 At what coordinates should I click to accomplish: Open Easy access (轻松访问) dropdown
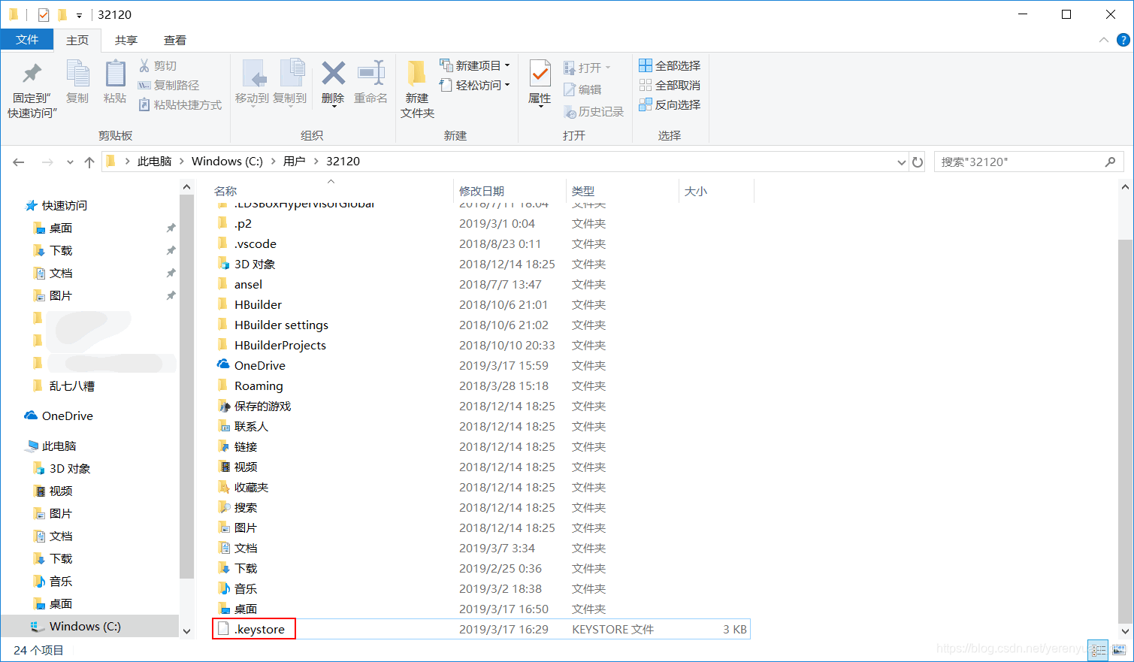(x=475, y=85)
